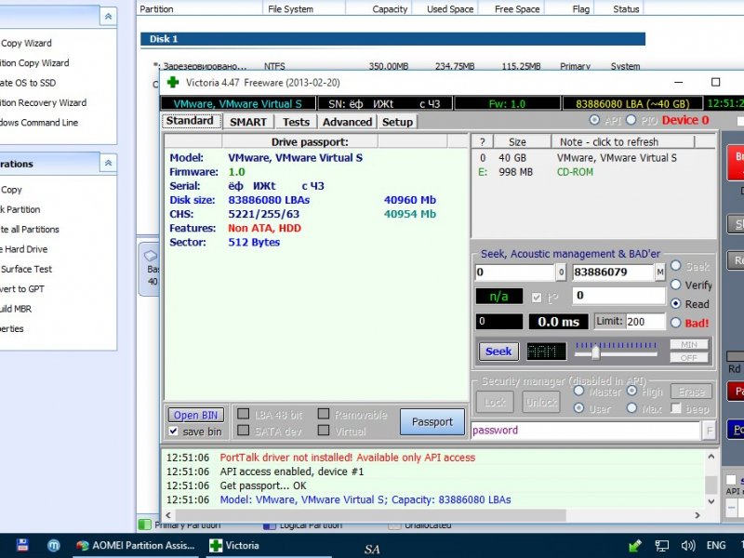Choose the Seek mode radio button

tap(676, 266)
